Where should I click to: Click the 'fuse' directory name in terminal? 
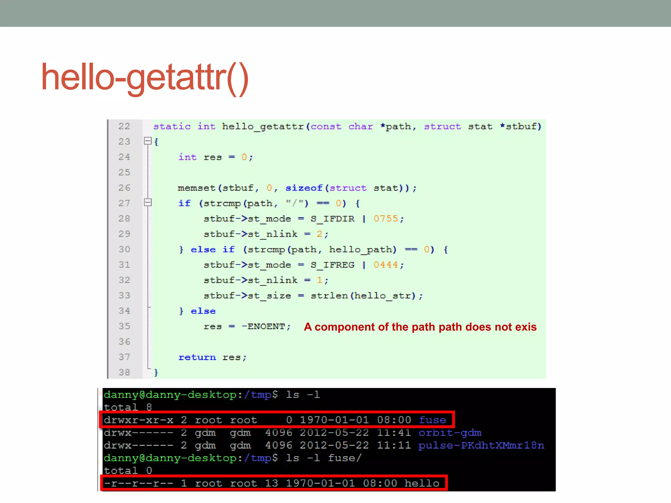(x=432, y=420)
